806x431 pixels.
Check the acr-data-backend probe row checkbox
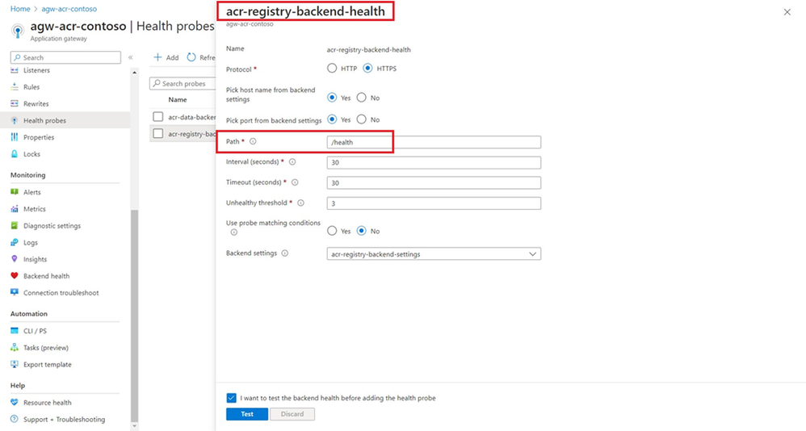158,117
